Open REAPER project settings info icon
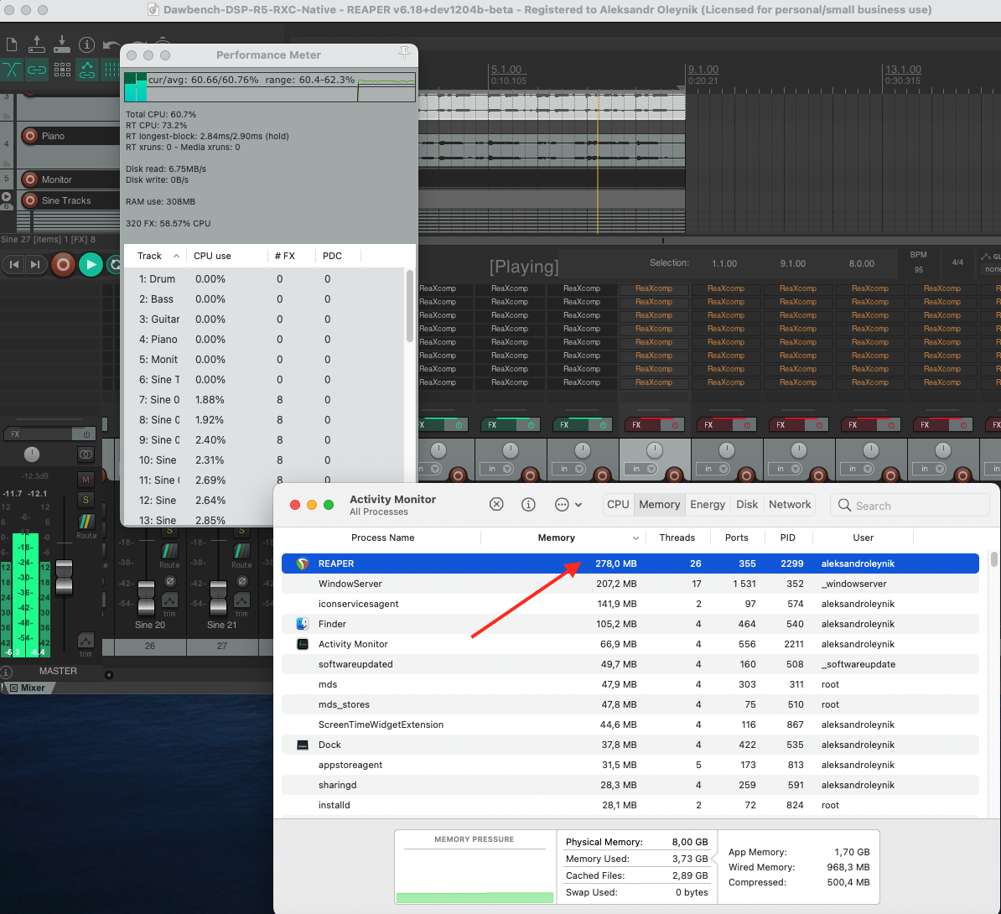Image resolution: width=1001 pixels, height=914 pixels. (87, 44)
